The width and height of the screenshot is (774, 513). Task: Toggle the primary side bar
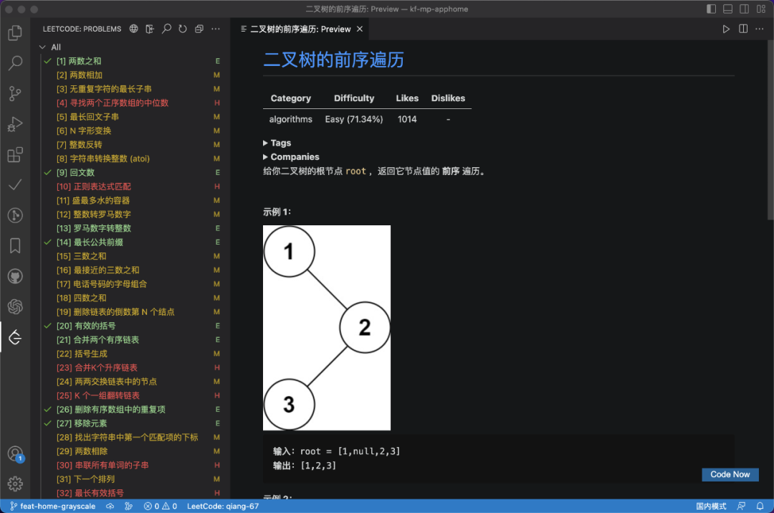click(712, 9)
